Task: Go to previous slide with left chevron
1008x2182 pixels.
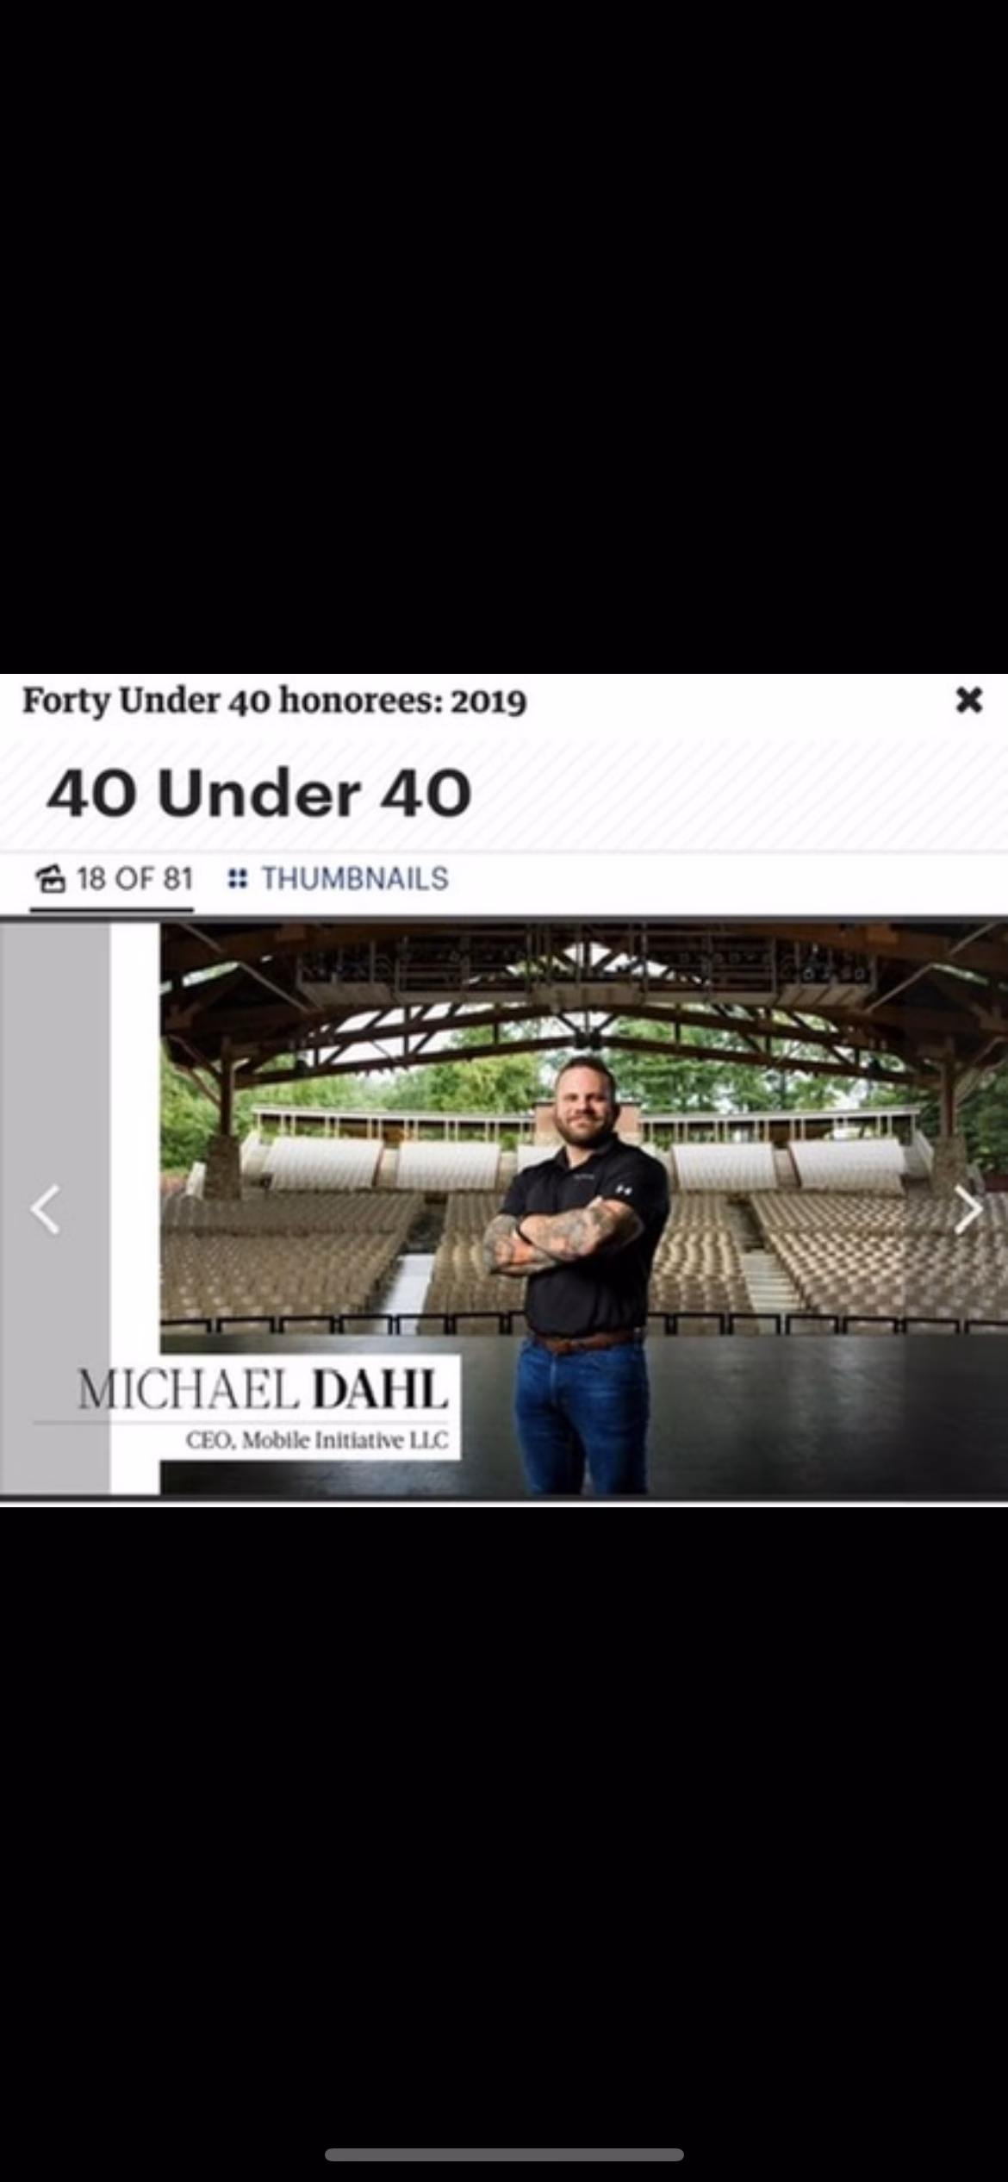Action: [45, 1210]
